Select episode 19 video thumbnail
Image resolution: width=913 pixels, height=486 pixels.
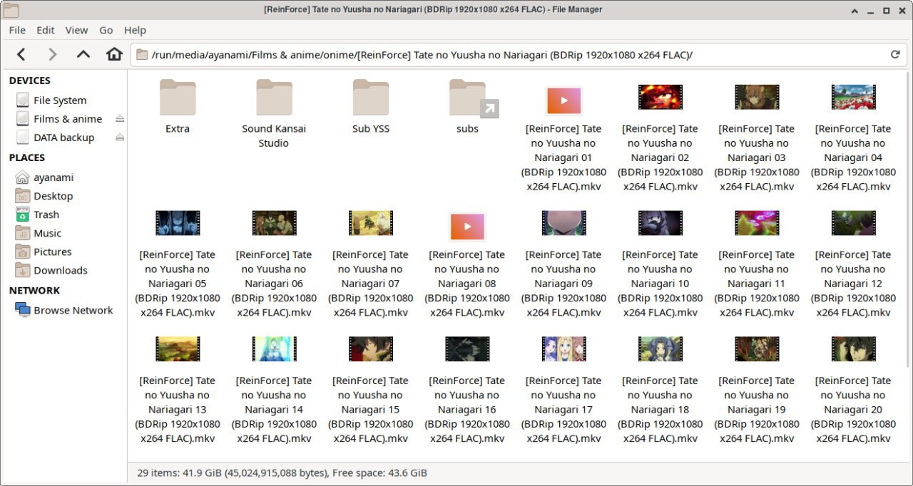757,349
